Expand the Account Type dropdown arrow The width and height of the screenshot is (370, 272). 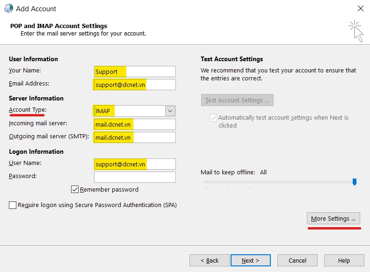pyautogui.click(x=170, y=111)
